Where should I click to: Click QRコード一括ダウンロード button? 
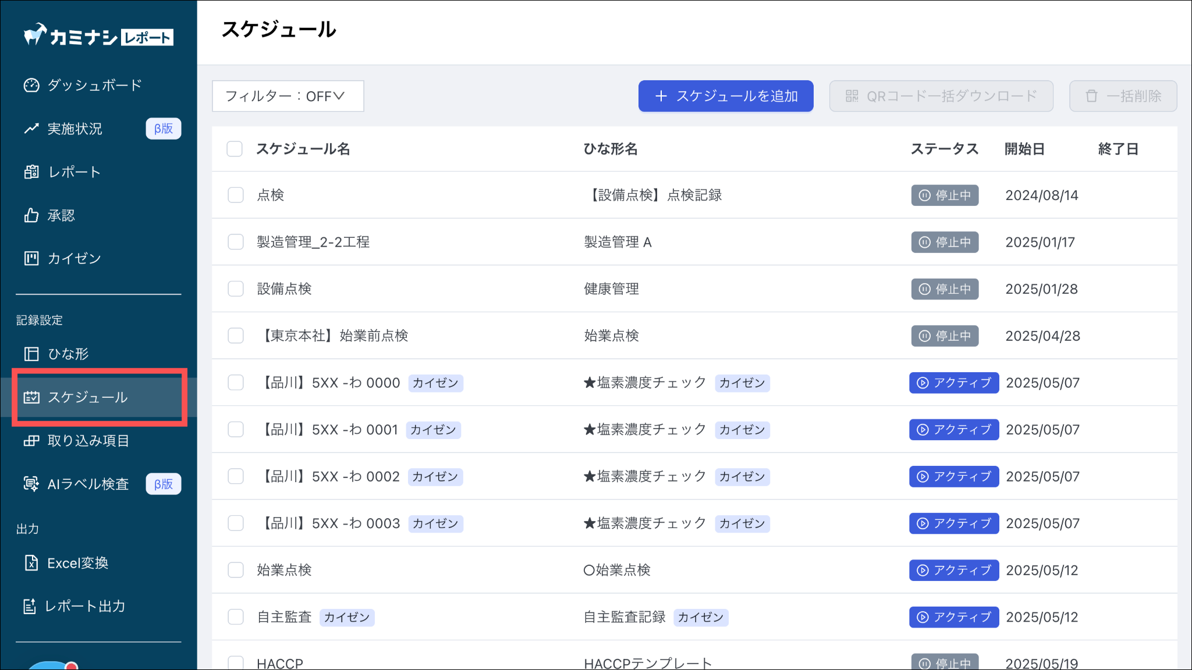pos(941,96)
